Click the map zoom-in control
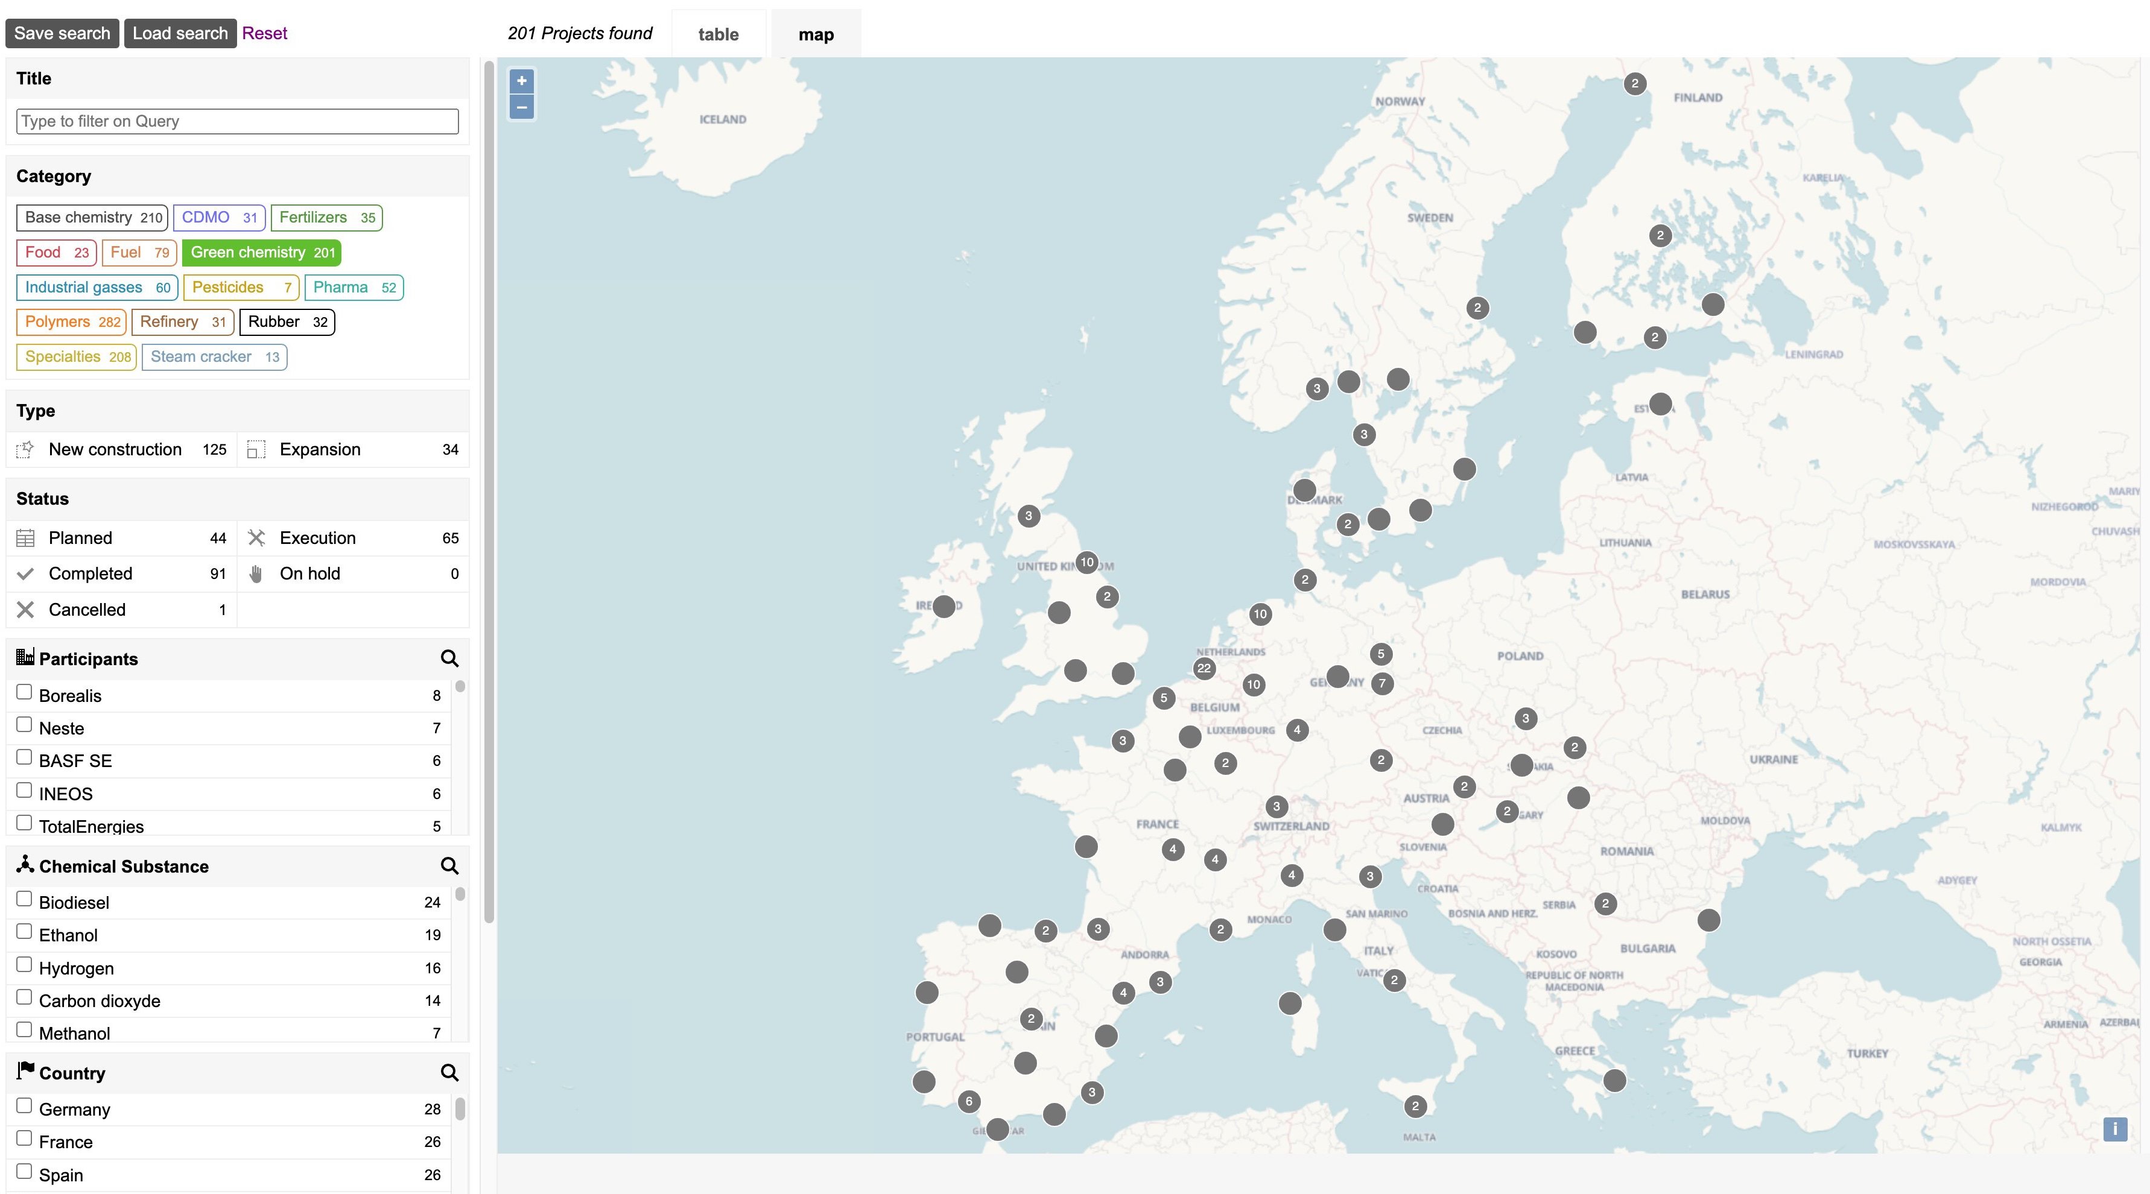Screen dimensions: 2150x1194 click(521, 81)
